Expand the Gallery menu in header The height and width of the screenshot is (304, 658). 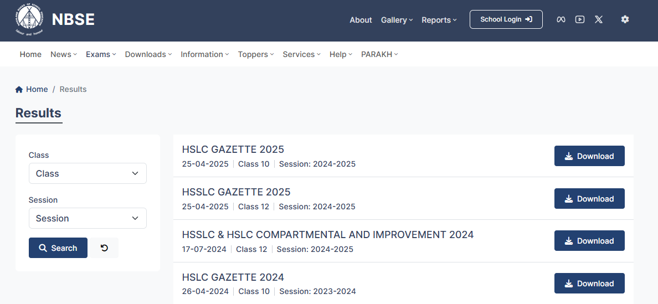pos(397,20)
